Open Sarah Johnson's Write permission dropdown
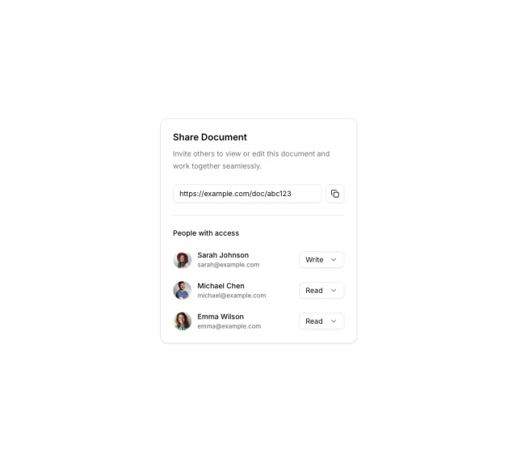This screenshot has width=517, height=461. tap(322, 260)
